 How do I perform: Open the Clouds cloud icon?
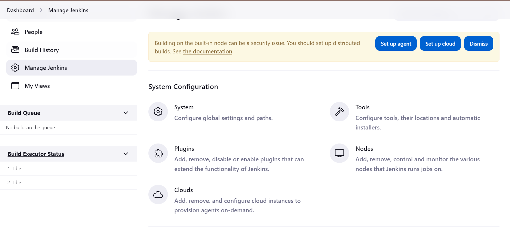coord(158,194)
